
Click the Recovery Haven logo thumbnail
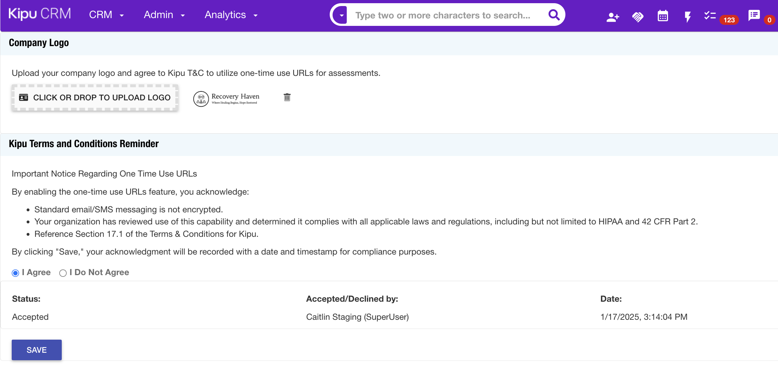pyautogui.click(x=226, y=98)
